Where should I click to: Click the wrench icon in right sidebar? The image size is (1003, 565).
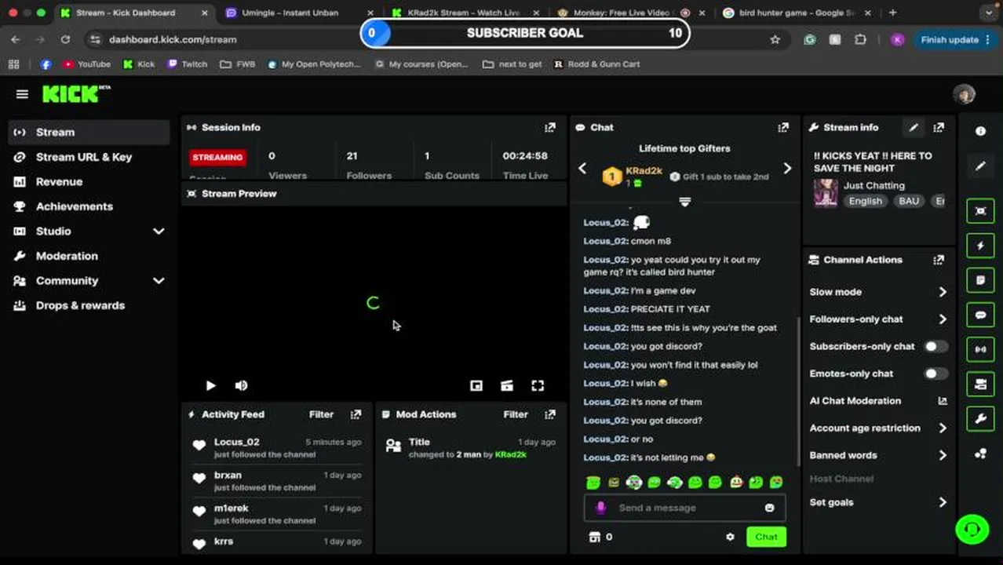tap(980, 419)
